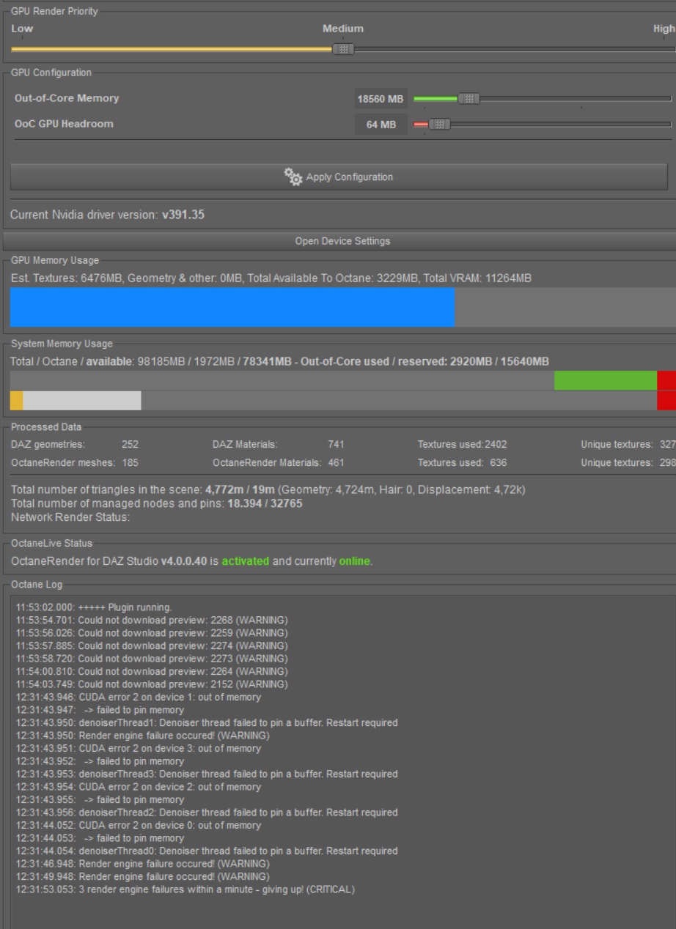
Task: Click log line CUDA error 2 on device 0
Action: point(138,826)
